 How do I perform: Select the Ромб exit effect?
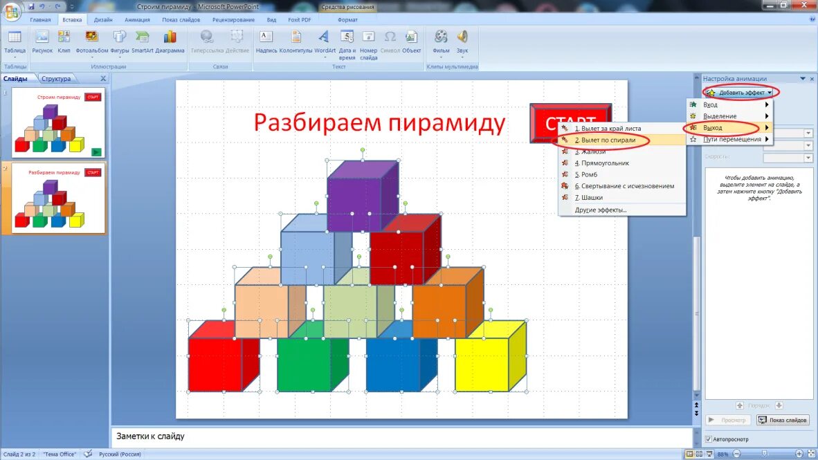click(x=622, y=174)
